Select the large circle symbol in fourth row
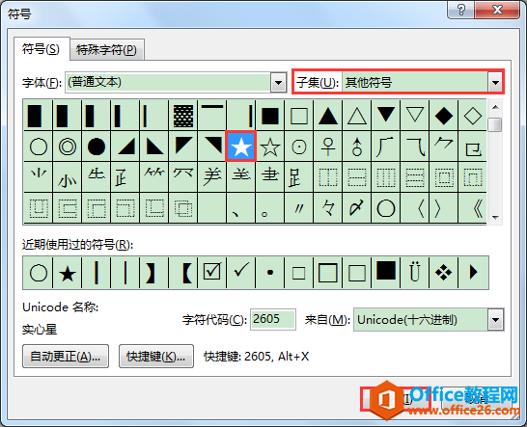Image resolution: width=527 pixels, height=427 pixels. pos(386,208)
